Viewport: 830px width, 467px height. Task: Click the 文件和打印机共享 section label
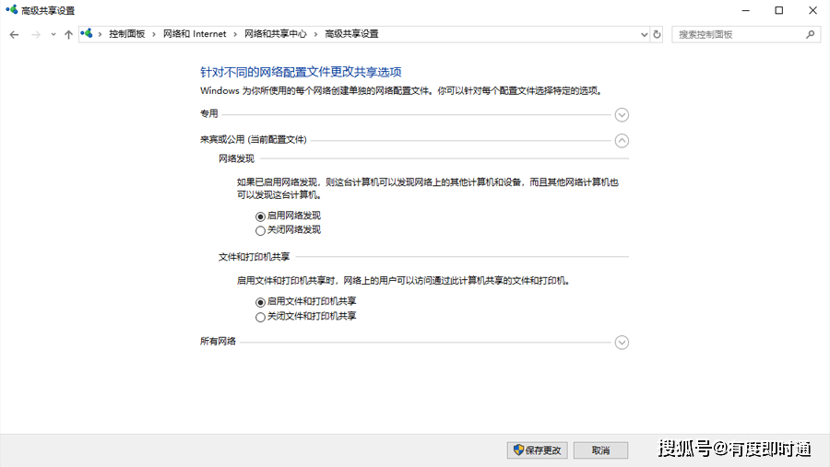[255, 257]
